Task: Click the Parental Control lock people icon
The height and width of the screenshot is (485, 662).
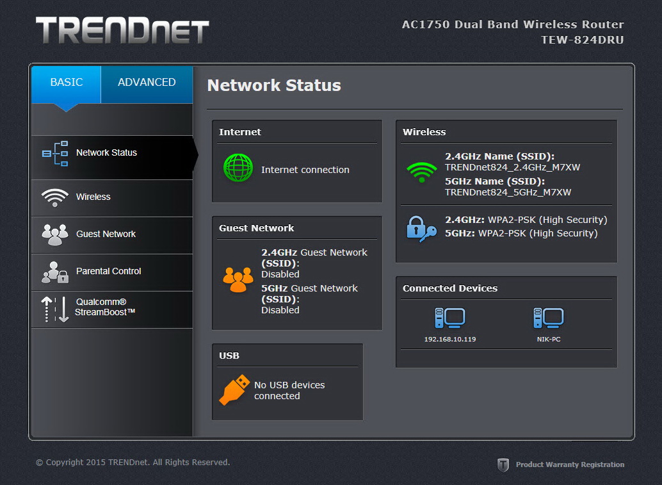Action: click(55, 272)
